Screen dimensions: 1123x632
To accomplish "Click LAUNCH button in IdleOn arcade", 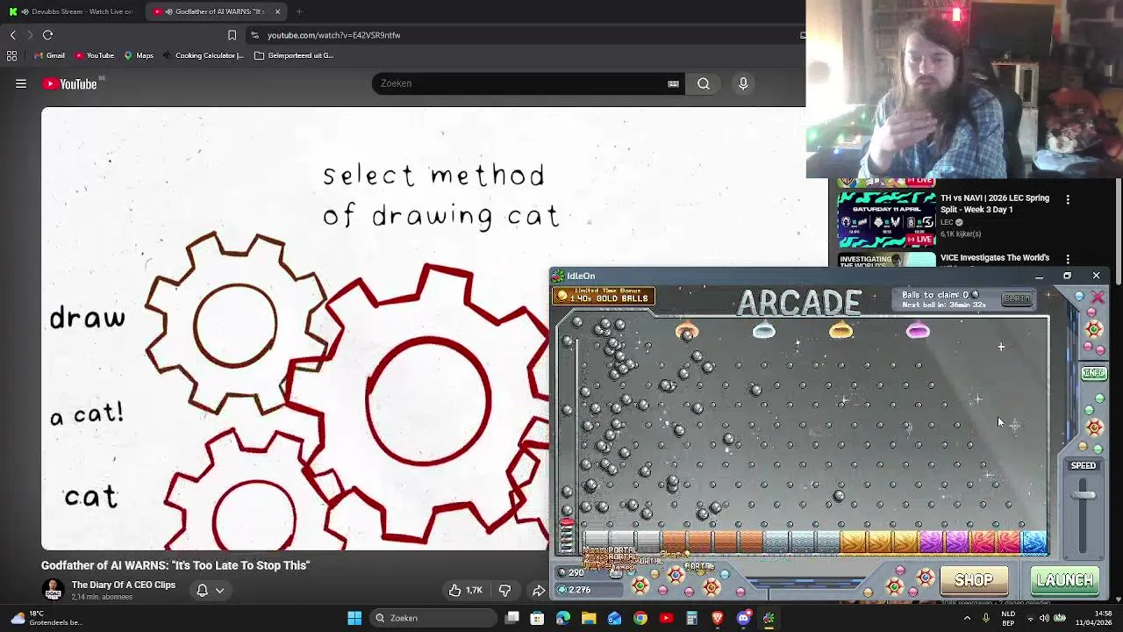I will (x=1064, y=580).
